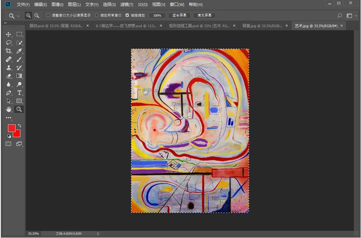The image size is (361, 238).
Task: Select the Rectangle shape tool
Action: click(x=19, y=101)
